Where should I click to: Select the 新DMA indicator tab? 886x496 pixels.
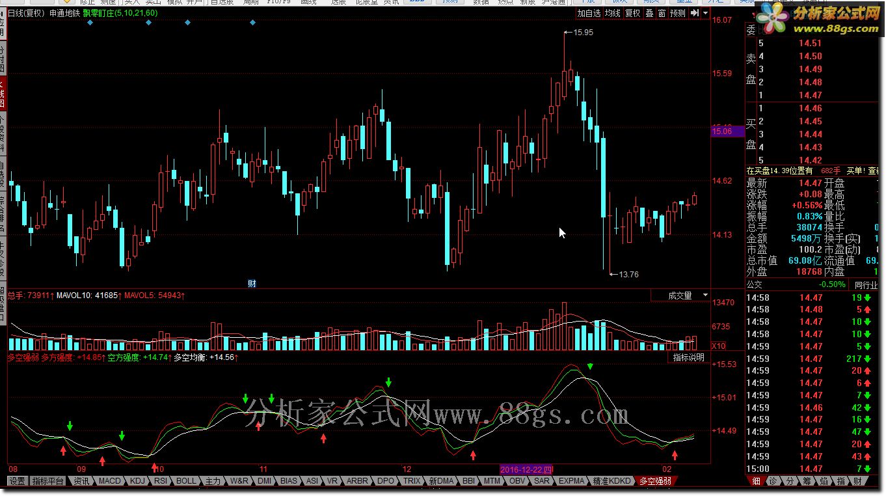[441, 481]
